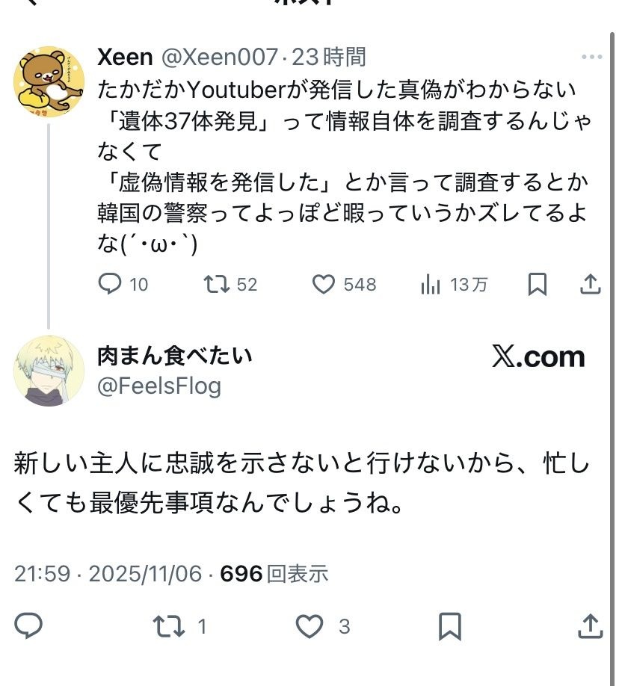Share the 肉まん食べたい reply
The width and height of the screenshot is (619, 686).
[590, 625]
